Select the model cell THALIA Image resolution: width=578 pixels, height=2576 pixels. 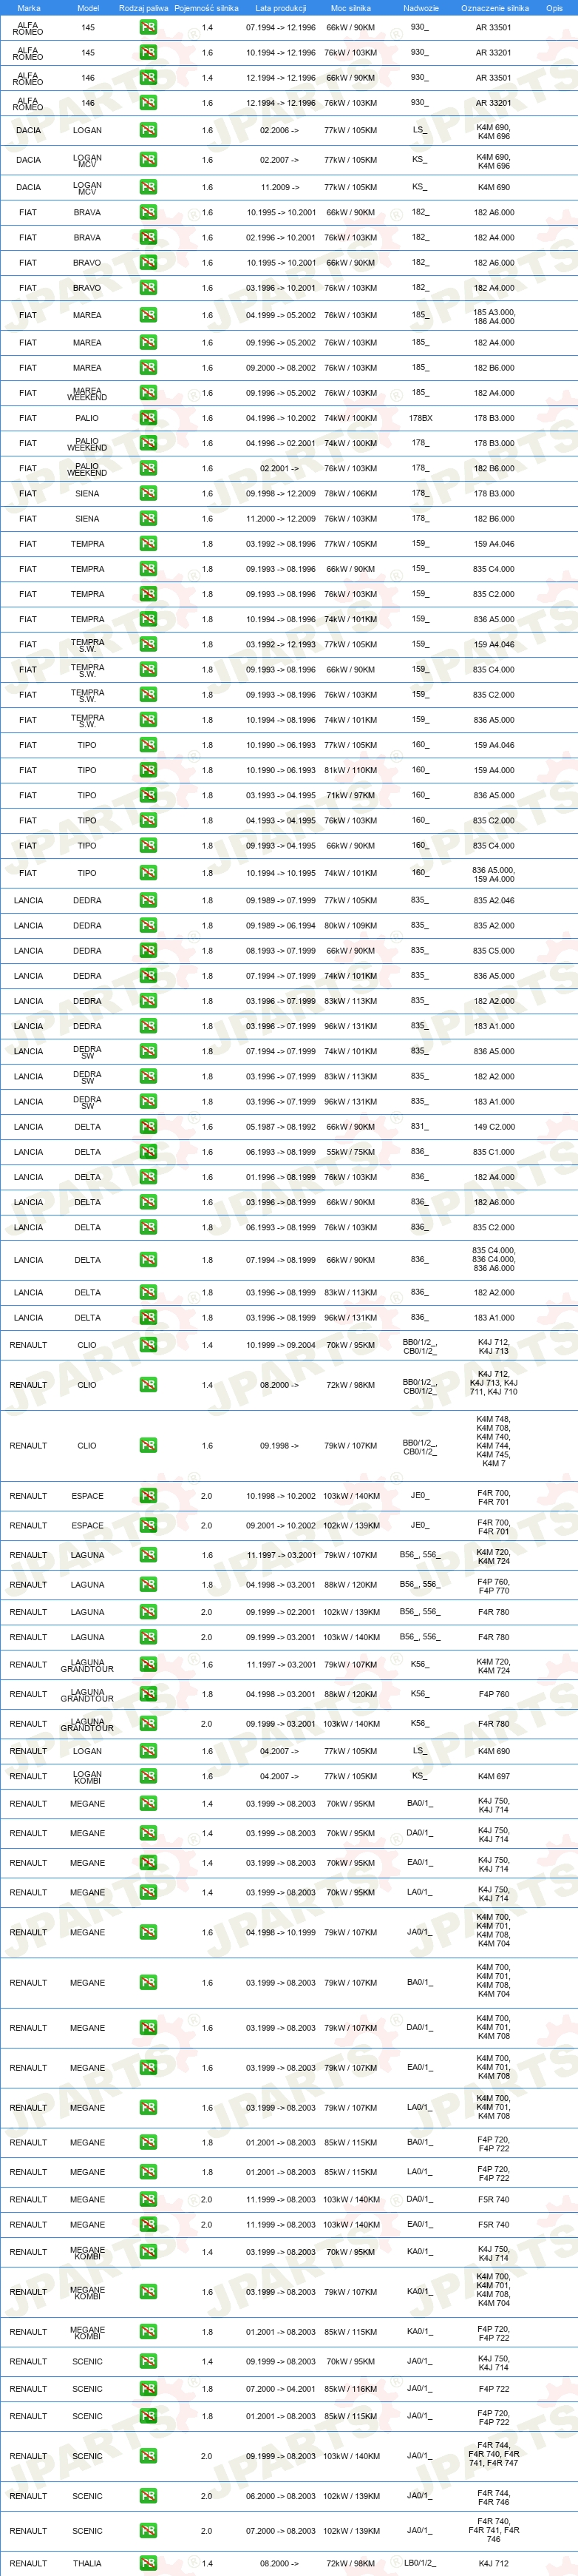point(87,2564)
